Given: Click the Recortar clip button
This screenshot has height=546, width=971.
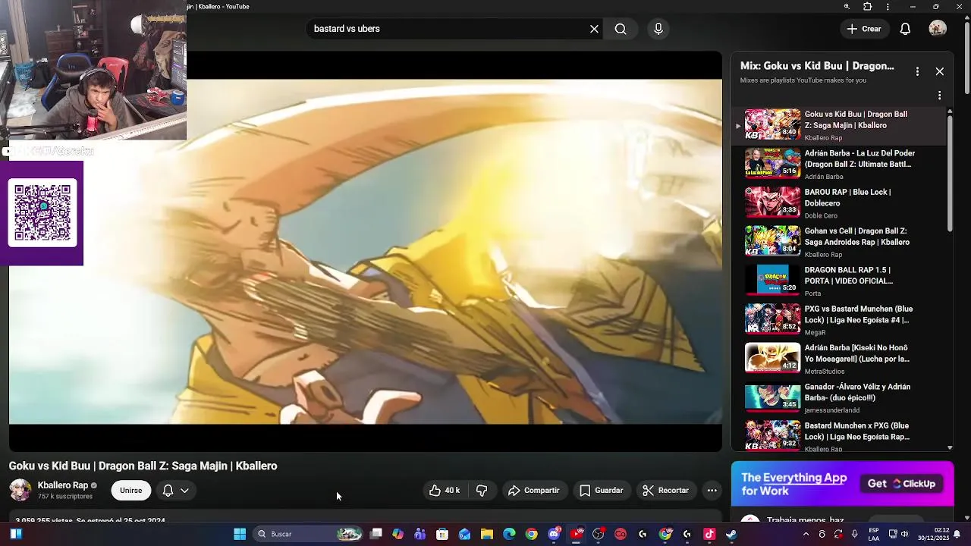Looking at the screenshot, I should tap(665, 491).
